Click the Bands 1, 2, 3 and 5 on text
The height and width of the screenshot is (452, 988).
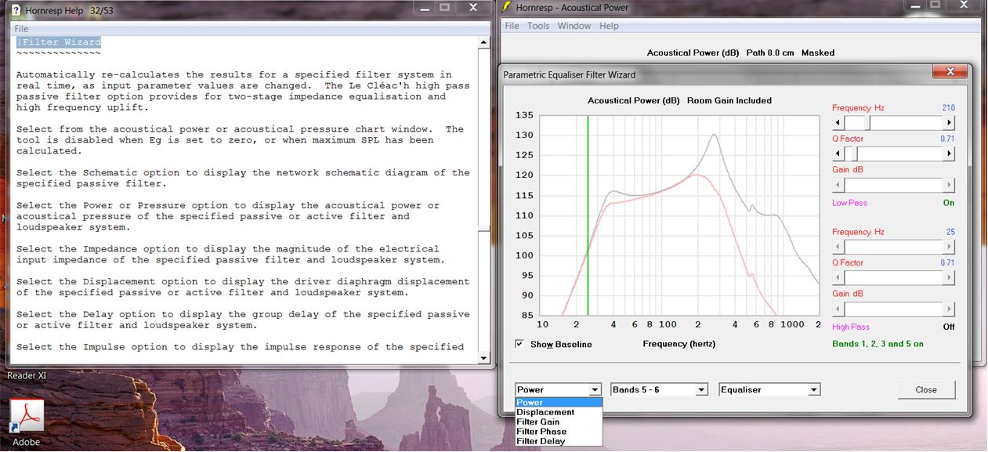click(x=878, y=344)
